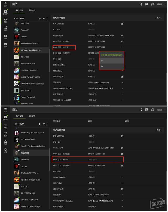Open feedback message icon in the bottom window header
The image size is (168, 212).
click(x=146, y=110)
